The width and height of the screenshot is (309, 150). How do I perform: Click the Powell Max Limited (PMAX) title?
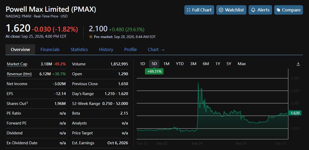click(x=51, y=9)
